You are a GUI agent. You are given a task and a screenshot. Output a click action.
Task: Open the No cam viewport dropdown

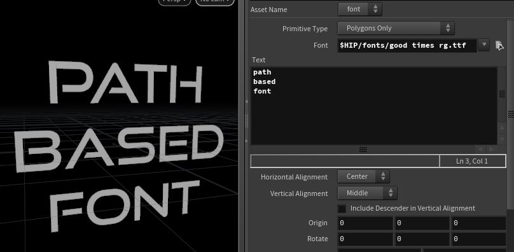pyautogui.click(x=215, y=1)
